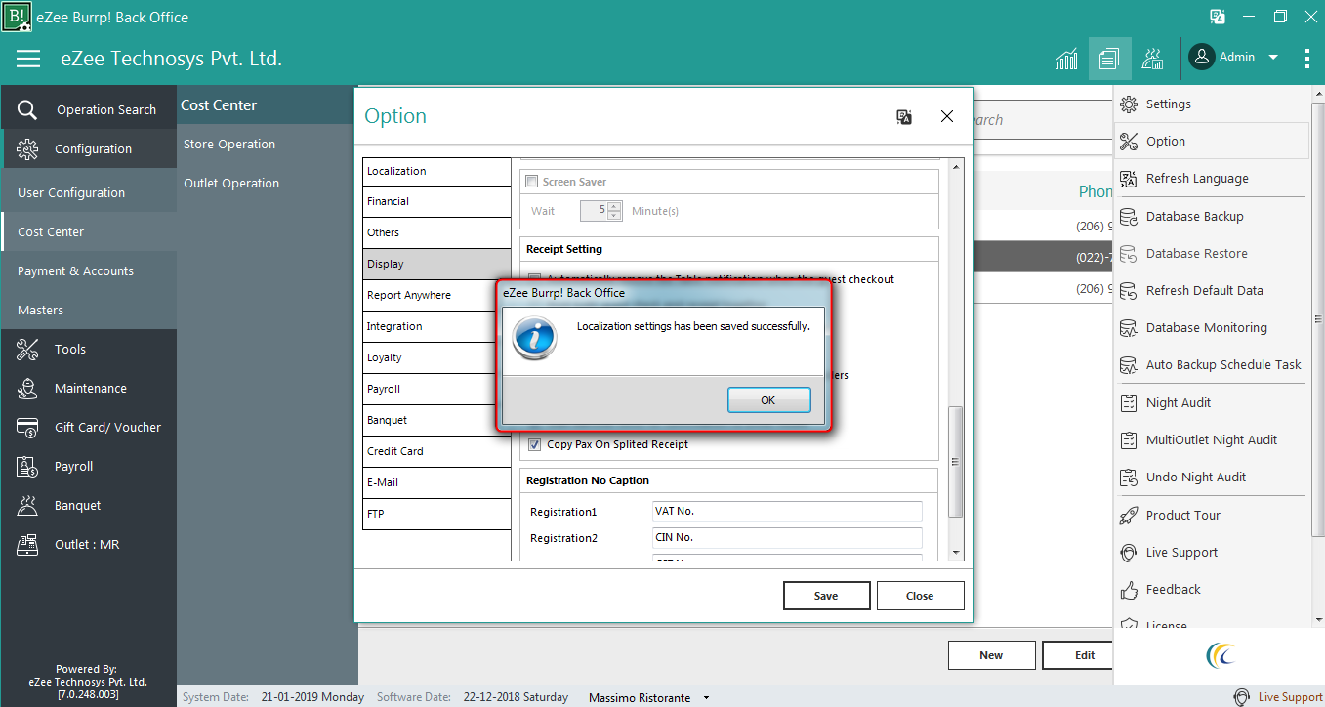Select the Loyalty tab
1325x707 pixels.
point(436,357)
